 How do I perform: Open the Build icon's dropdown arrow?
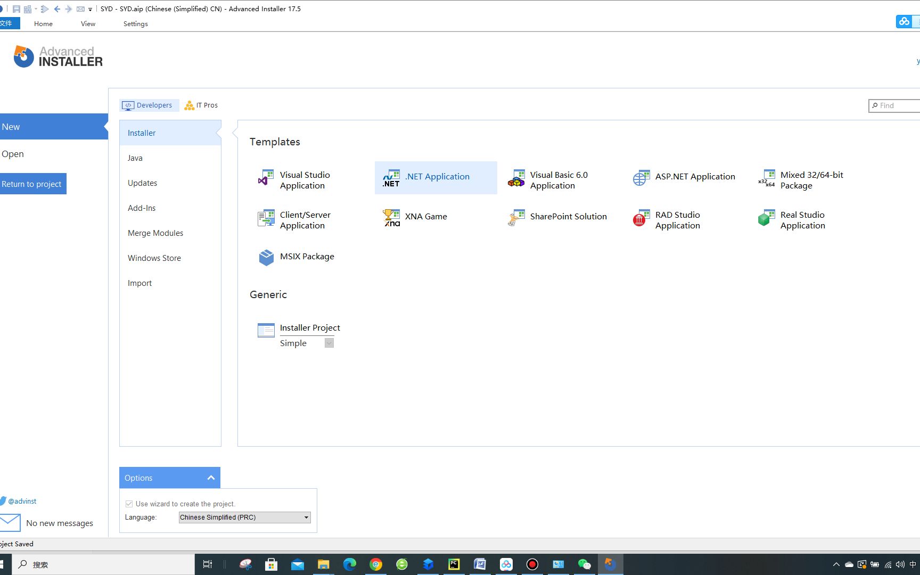click(x=36, y=9)
